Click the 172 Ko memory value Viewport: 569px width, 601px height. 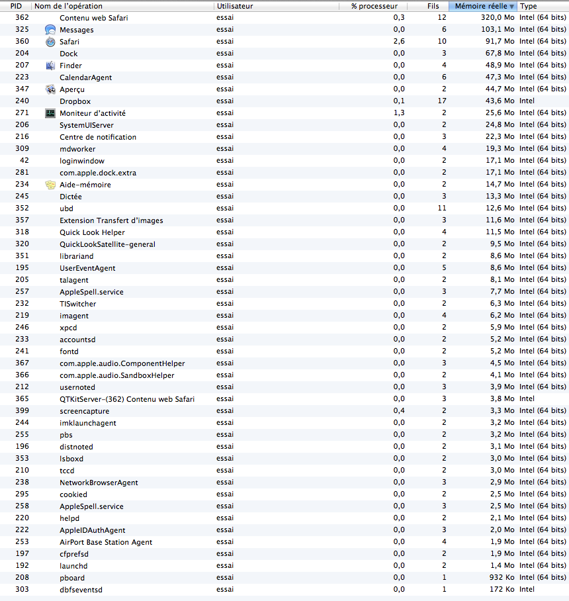502,590
